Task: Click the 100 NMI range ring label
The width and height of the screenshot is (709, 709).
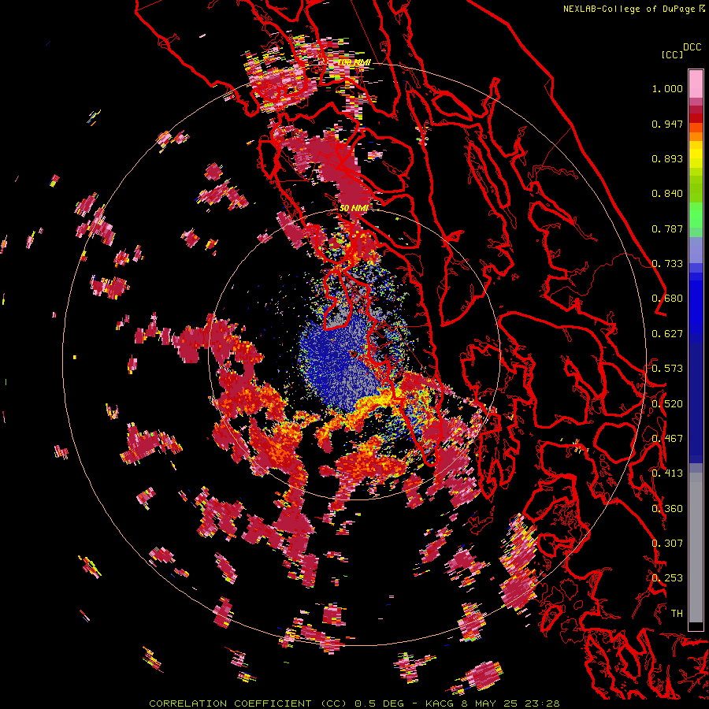Action: 355,62
